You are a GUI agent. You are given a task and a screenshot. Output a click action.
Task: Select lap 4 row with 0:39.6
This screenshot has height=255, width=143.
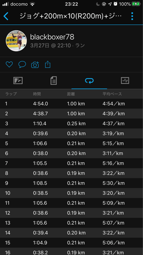[x=71, y=133]
